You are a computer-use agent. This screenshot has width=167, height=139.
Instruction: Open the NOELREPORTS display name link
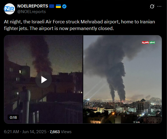pos(33,6)
